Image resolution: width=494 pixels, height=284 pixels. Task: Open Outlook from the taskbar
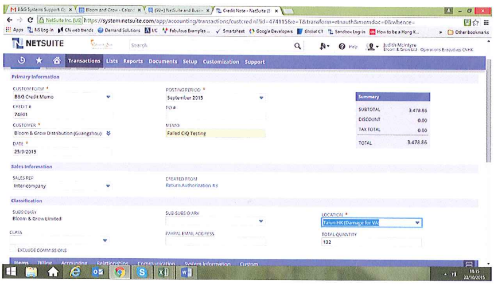click(x=98, y=272)
